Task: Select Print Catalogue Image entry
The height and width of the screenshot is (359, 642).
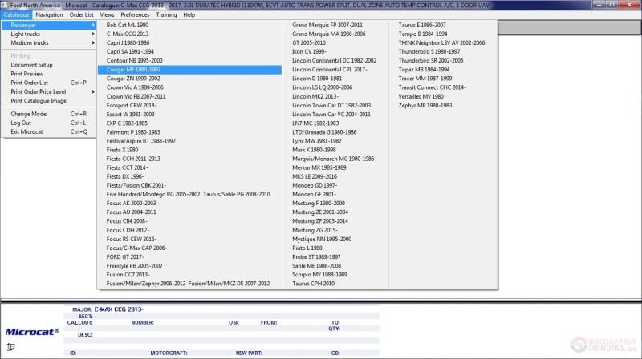Action: coord(49,101)
